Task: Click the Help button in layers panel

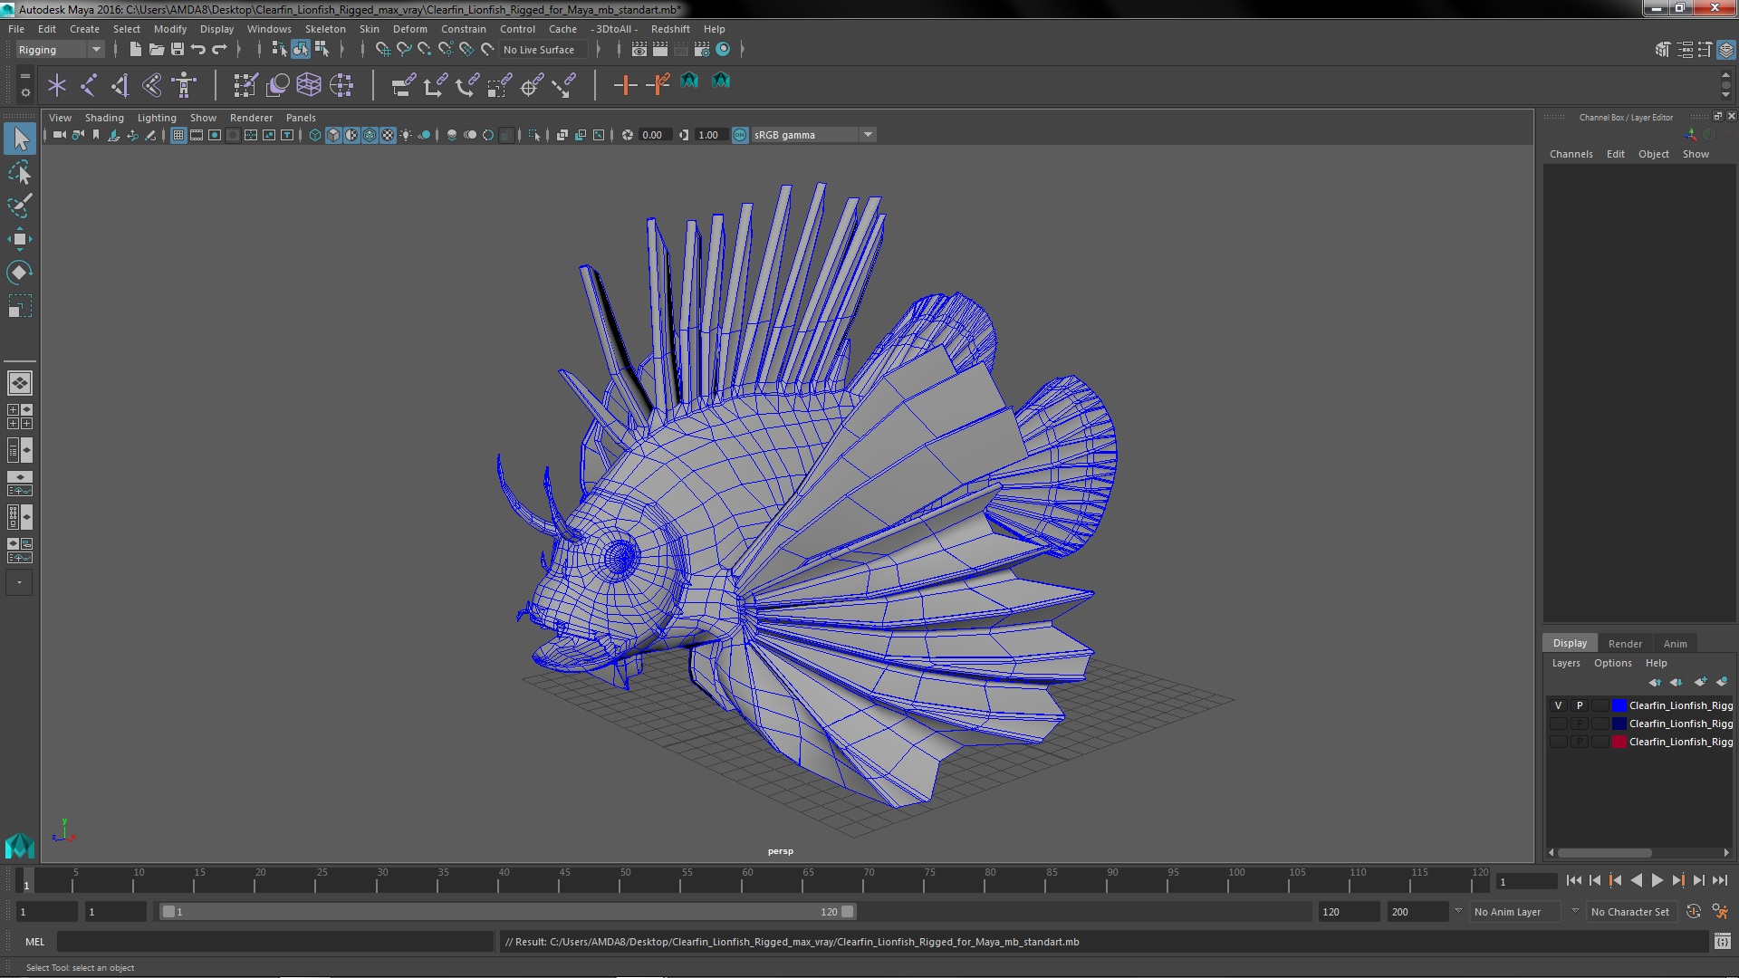Action: [x=1656, y=663]
